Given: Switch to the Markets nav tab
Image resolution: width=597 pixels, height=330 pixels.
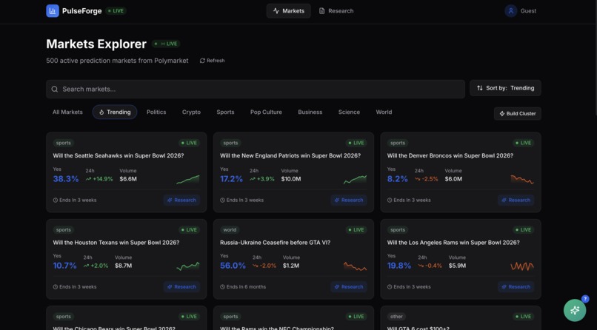Looking at the screenshot, I should click(289, 11).
